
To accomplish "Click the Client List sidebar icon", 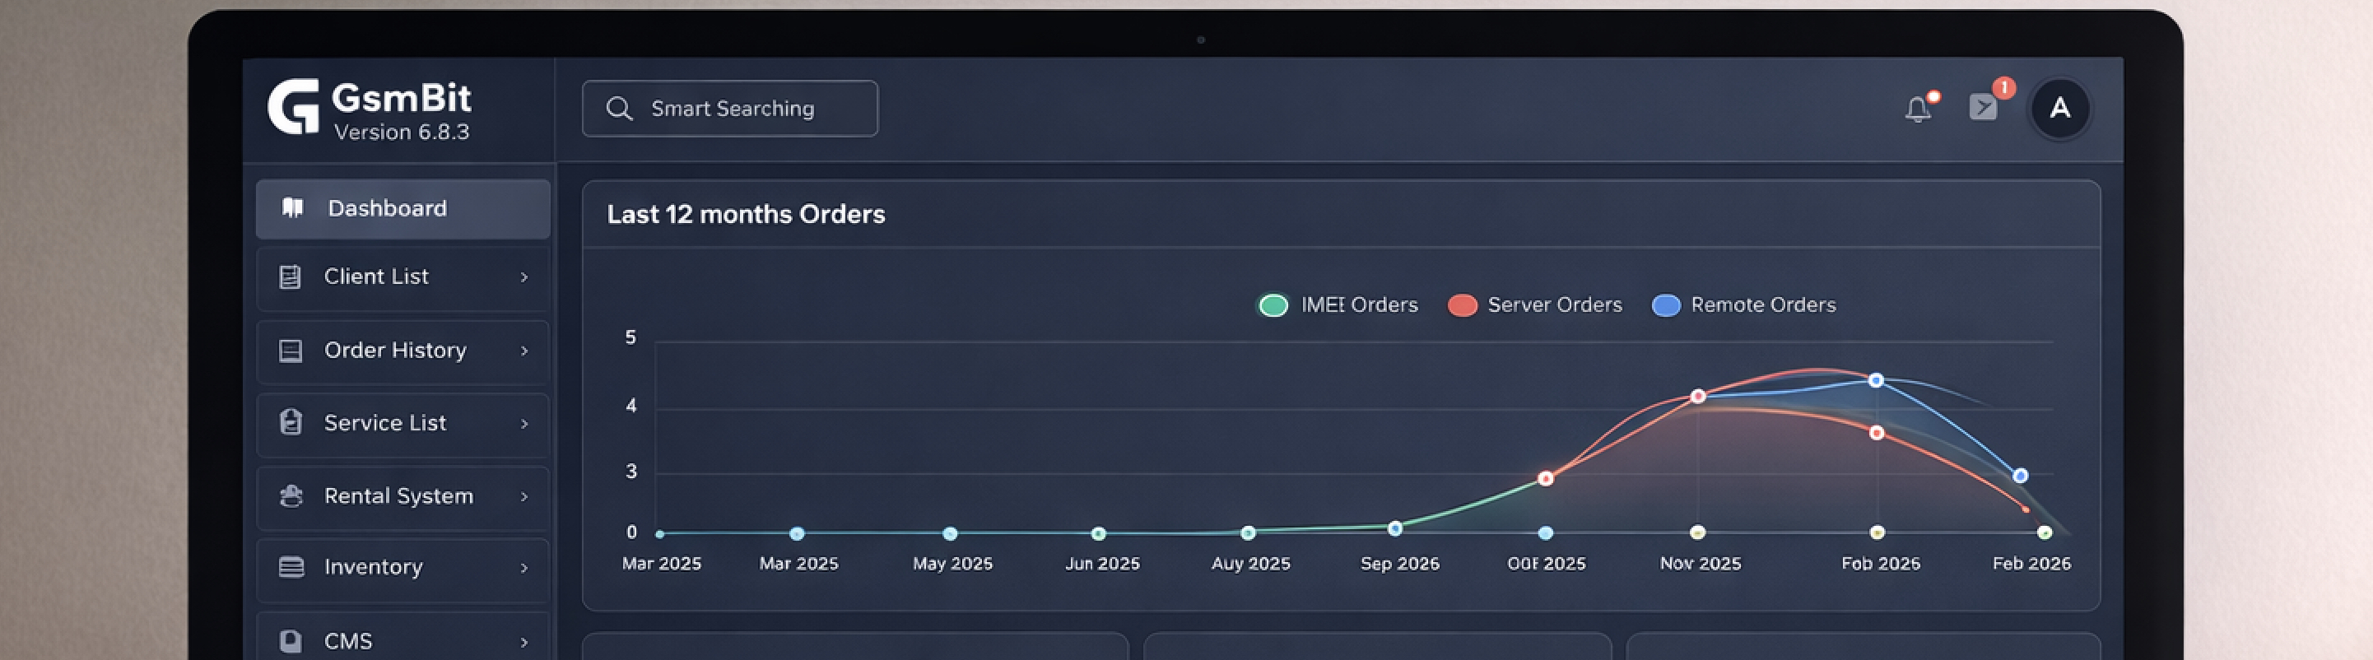I will pos(291,277).
